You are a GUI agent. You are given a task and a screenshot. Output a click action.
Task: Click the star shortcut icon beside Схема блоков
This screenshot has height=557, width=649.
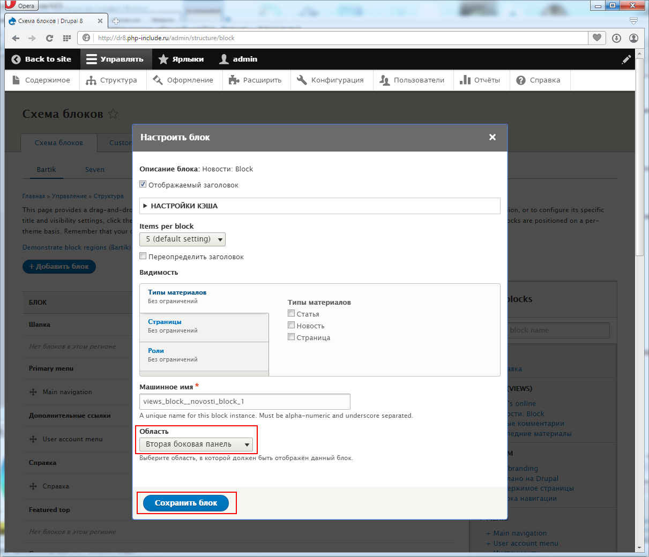pos(113,114)
